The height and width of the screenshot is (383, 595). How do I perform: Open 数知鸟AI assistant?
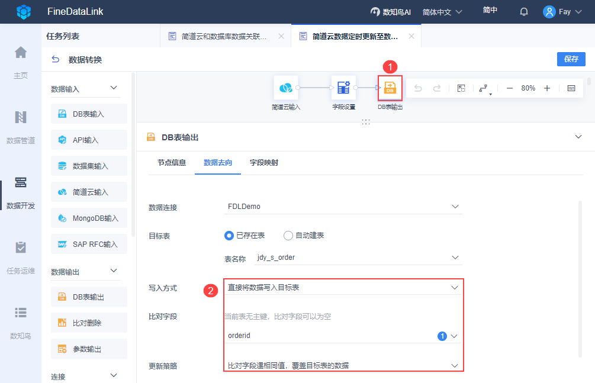tap(391, 12)
